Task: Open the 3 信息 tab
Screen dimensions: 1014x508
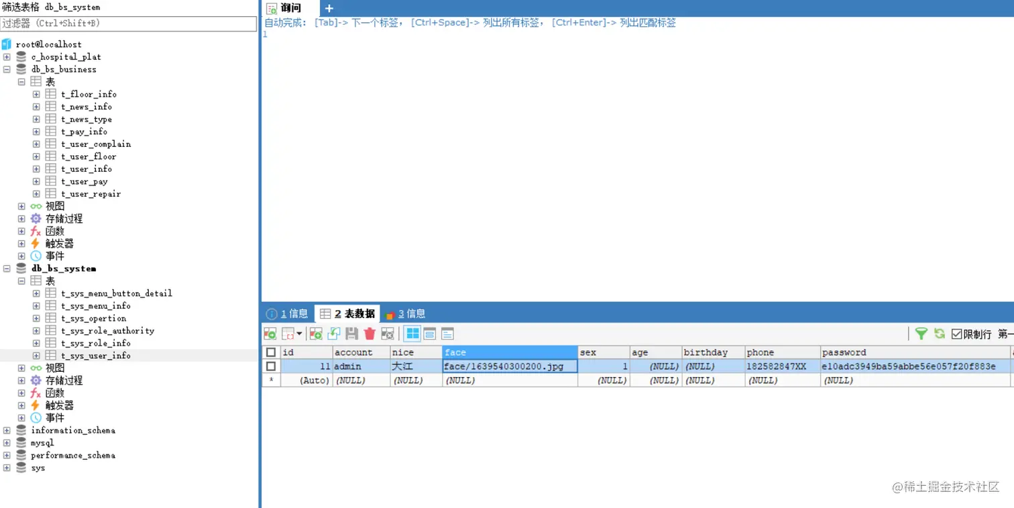Action: tap(405, 313)
